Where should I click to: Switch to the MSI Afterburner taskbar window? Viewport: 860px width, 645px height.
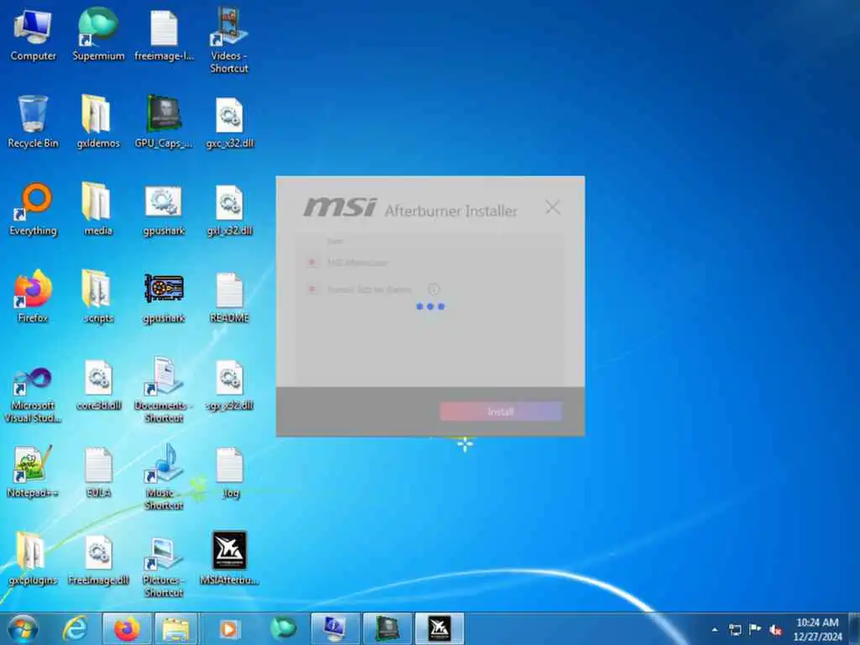pos(438,628)
